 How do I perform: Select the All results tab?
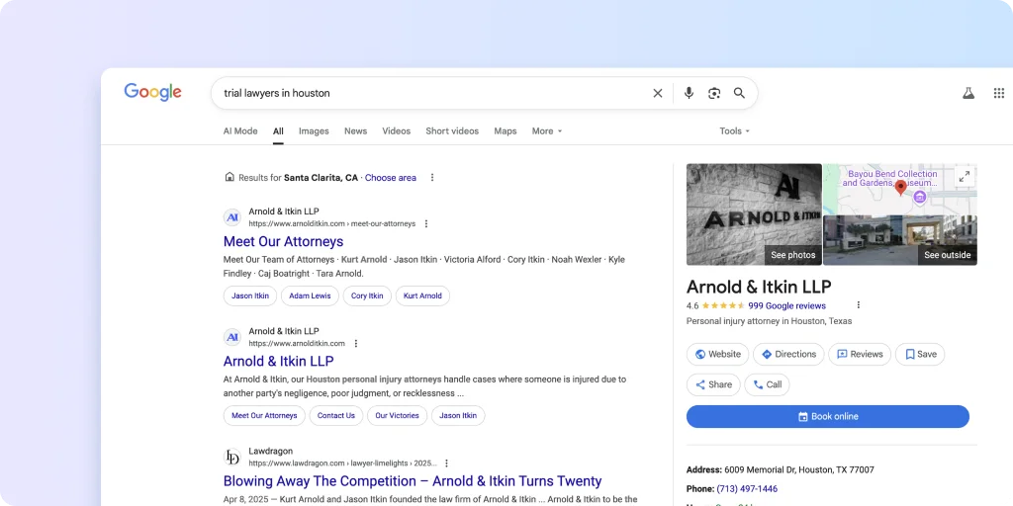tap(278, 131)
